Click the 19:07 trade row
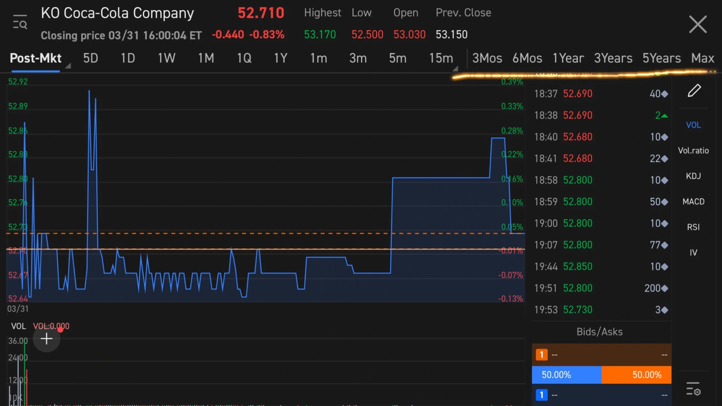The width and height of the screenshot is (722, 406). [x=601, y=245]
